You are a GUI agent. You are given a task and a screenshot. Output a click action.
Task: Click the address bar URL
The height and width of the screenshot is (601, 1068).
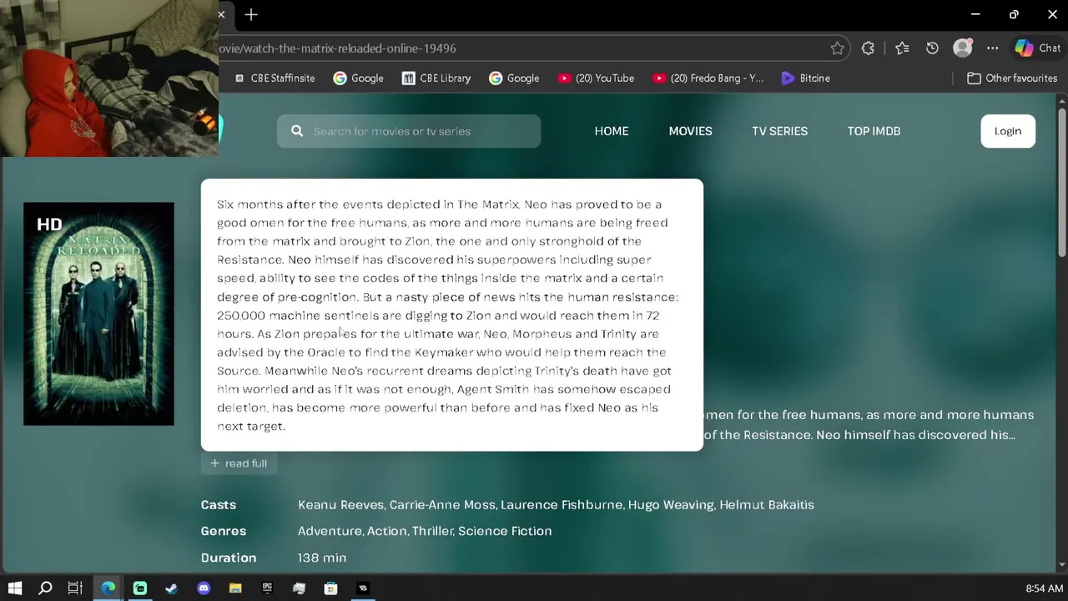(x=337, y=48)
